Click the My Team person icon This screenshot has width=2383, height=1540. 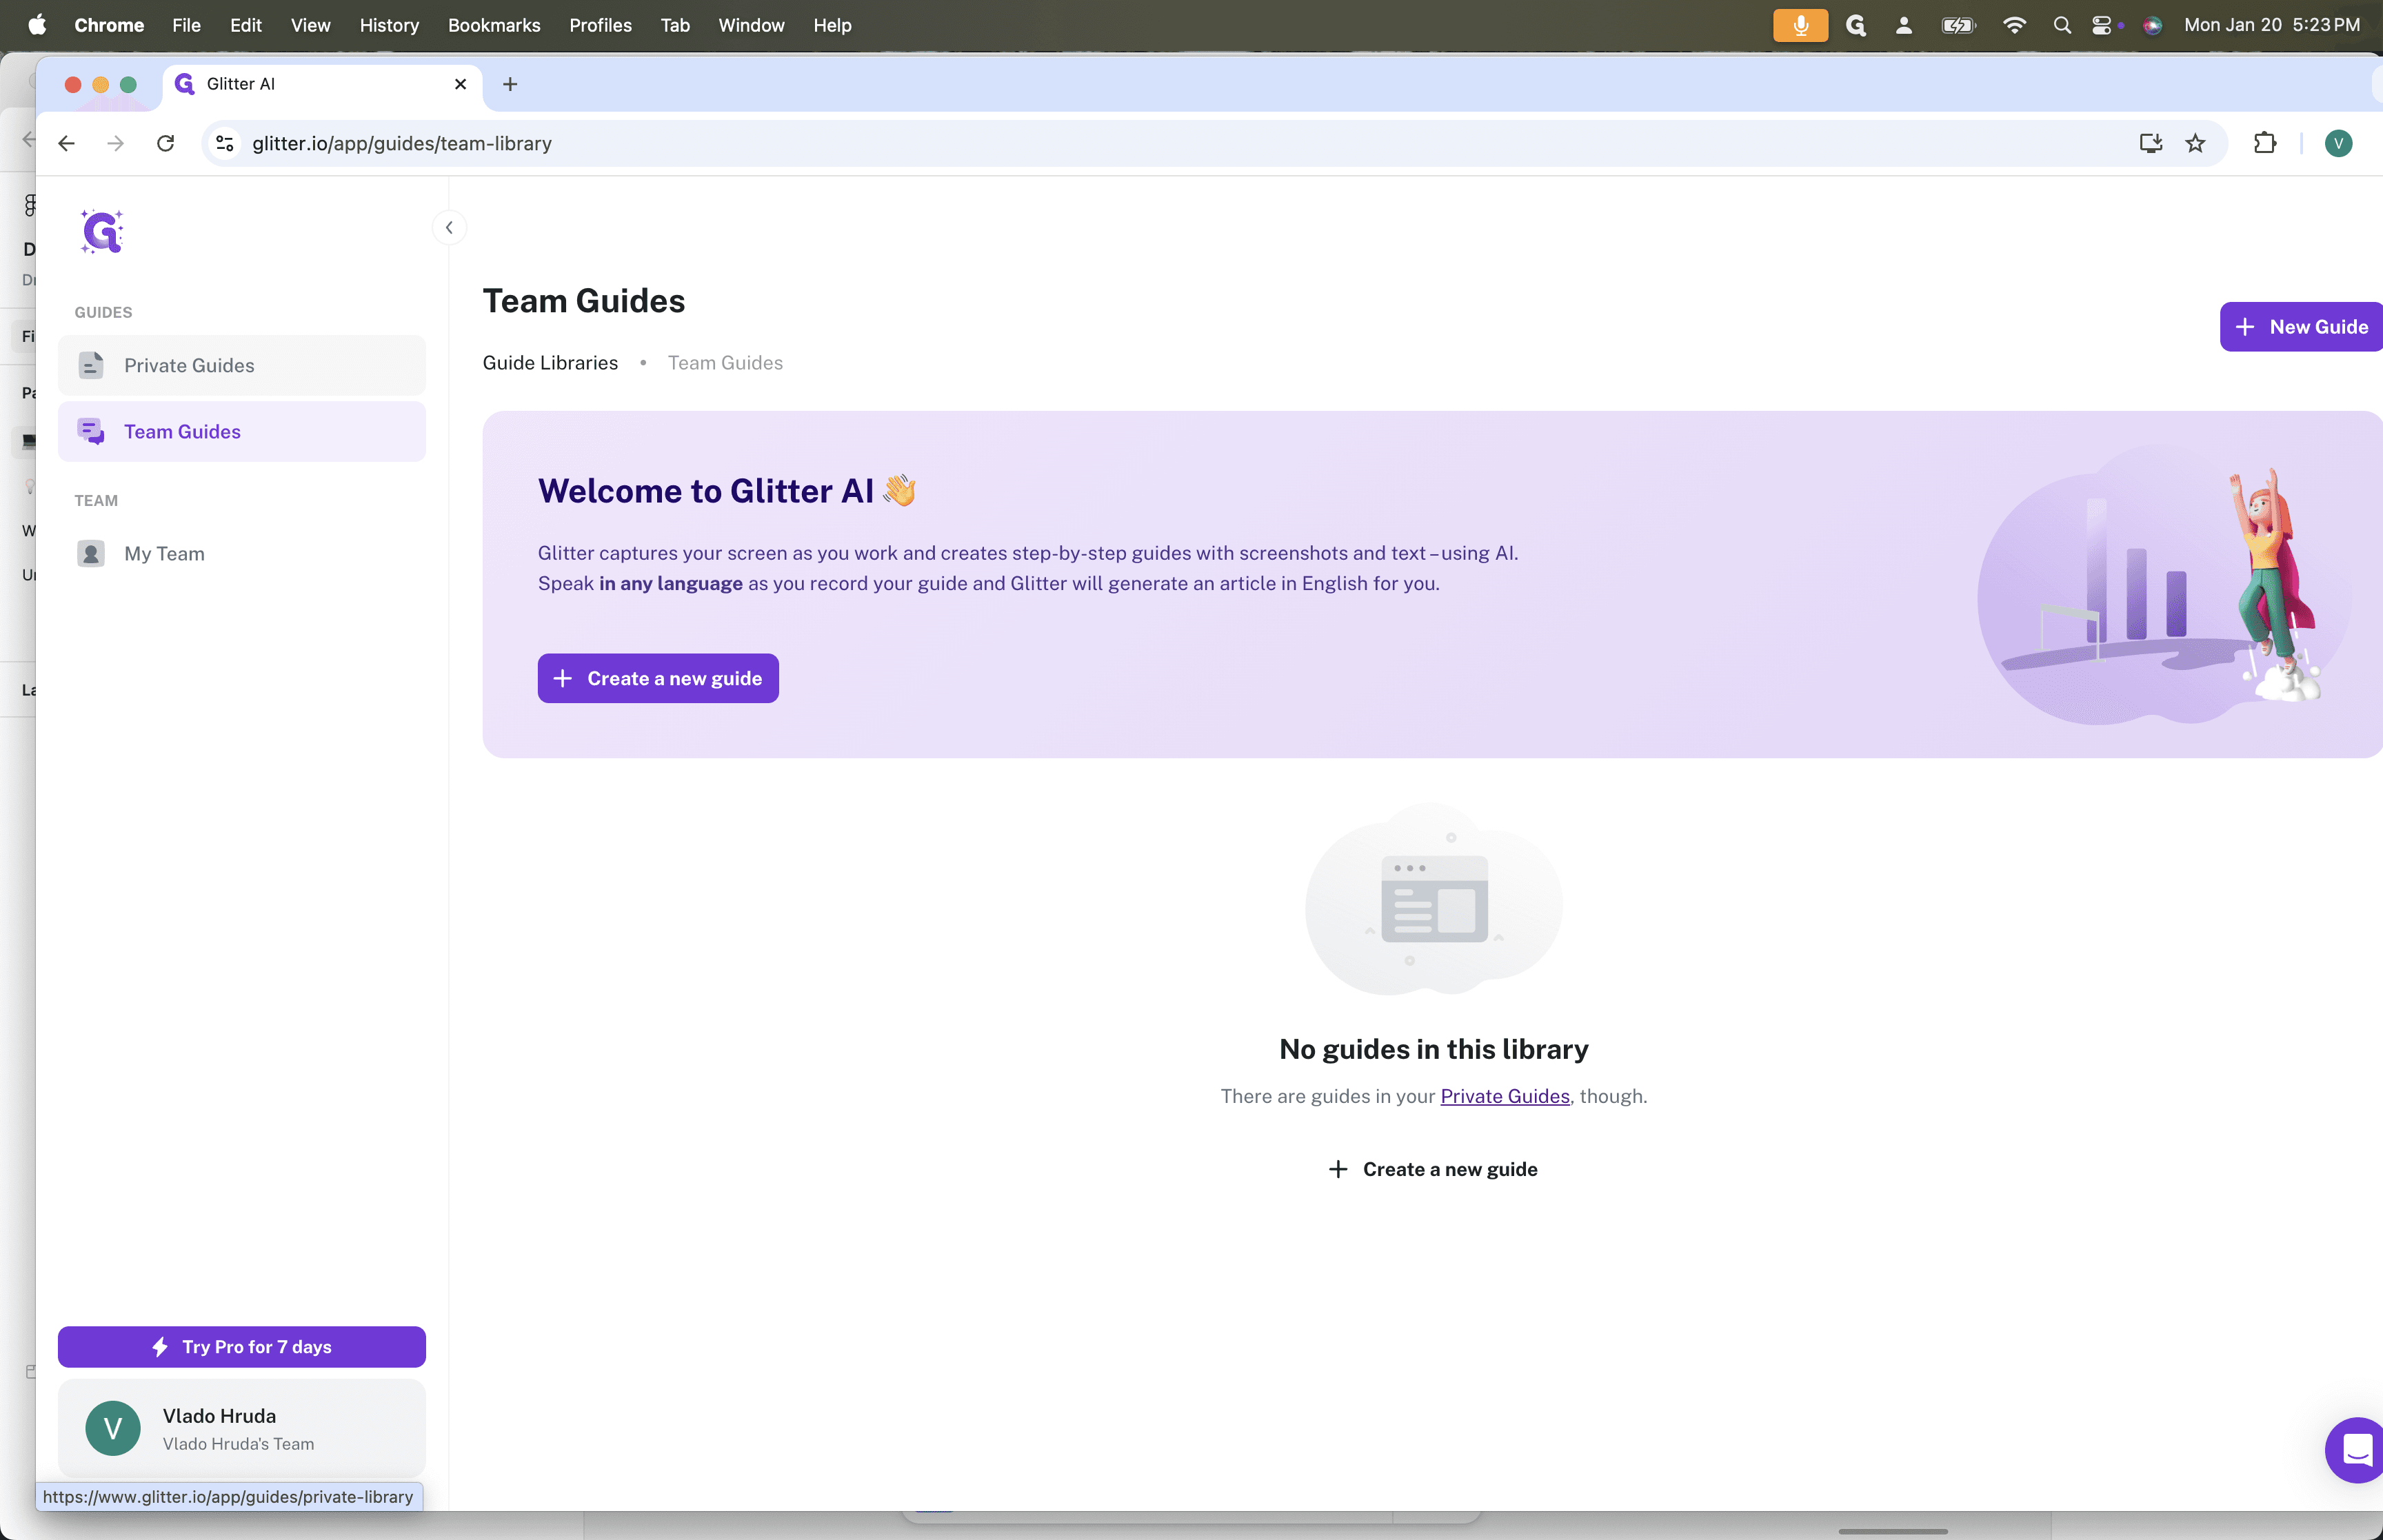point(91,553)
